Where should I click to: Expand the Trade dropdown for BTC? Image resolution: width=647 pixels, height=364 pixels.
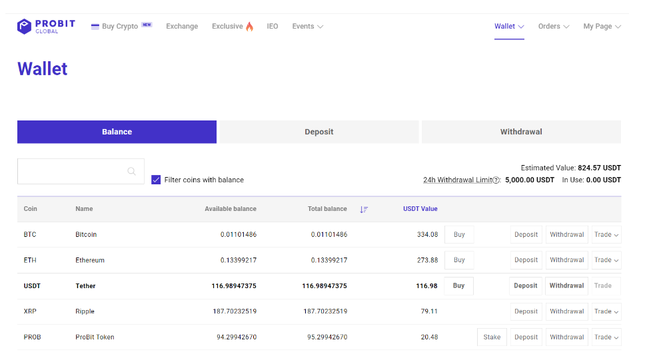(x=606, y=234)
